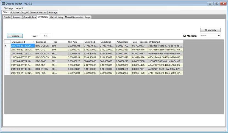Minimize the Quatloo Trader window

[210, 4]
